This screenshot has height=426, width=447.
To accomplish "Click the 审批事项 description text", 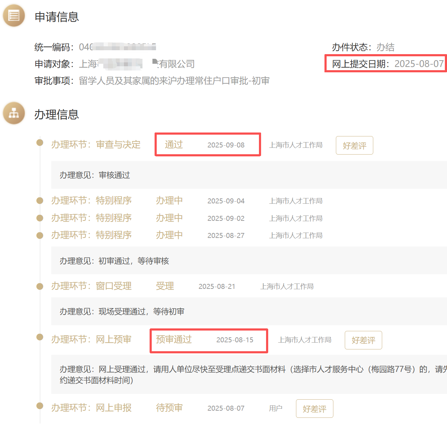I will 174,81.
